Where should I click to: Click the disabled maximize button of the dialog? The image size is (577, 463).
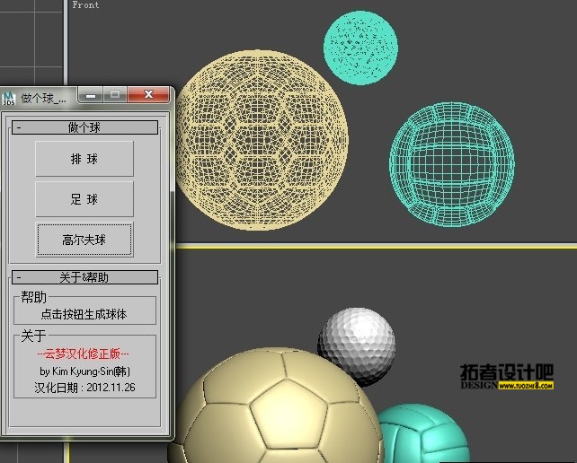[x=115, y=94]
